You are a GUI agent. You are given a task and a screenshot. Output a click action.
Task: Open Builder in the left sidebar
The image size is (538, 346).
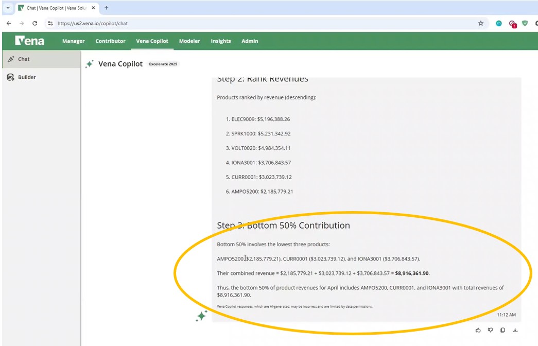[27, 77]
